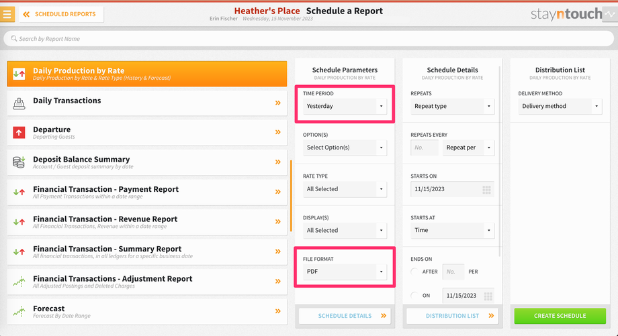
Task: Click the Adjustment Report chart icon
Action: [19, 281]
